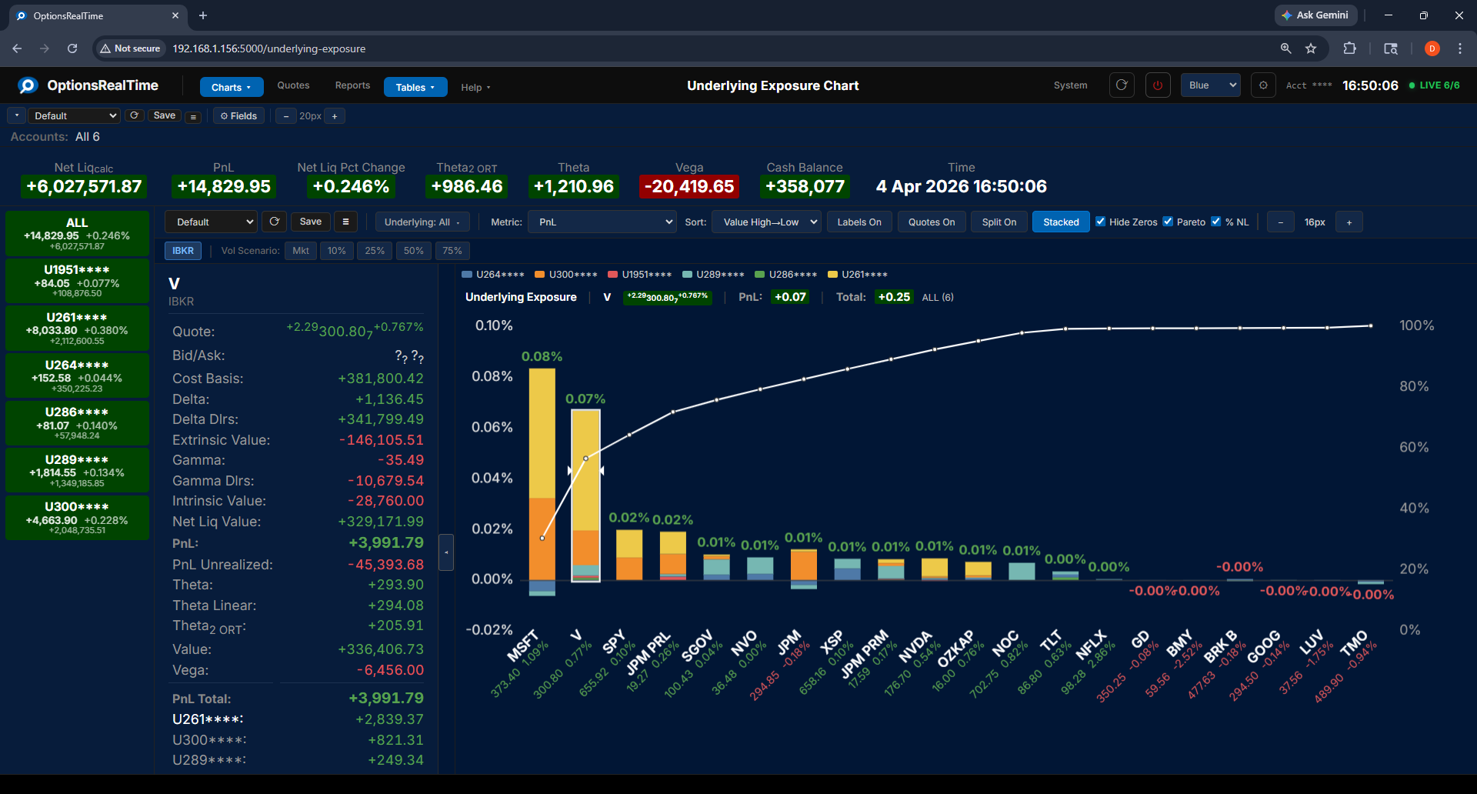Image resolution: width=1477 pixels, height=794 pixels.
Task: Select the ALL accounts tile
Action: coord(77,233)
